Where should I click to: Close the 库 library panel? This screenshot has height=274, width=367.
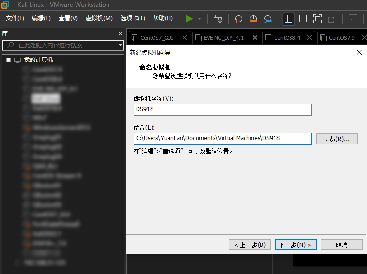coord(120,34)
